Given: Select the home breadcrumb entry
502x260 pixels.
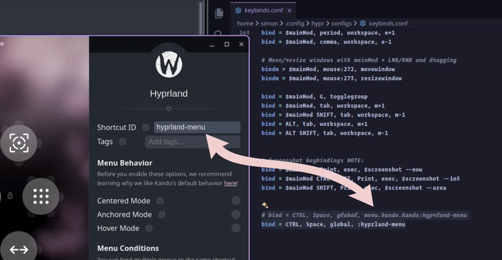Looking at the screenshot, I should point(245,23).
